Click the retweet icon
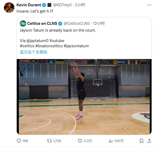 tap(49, 141)
